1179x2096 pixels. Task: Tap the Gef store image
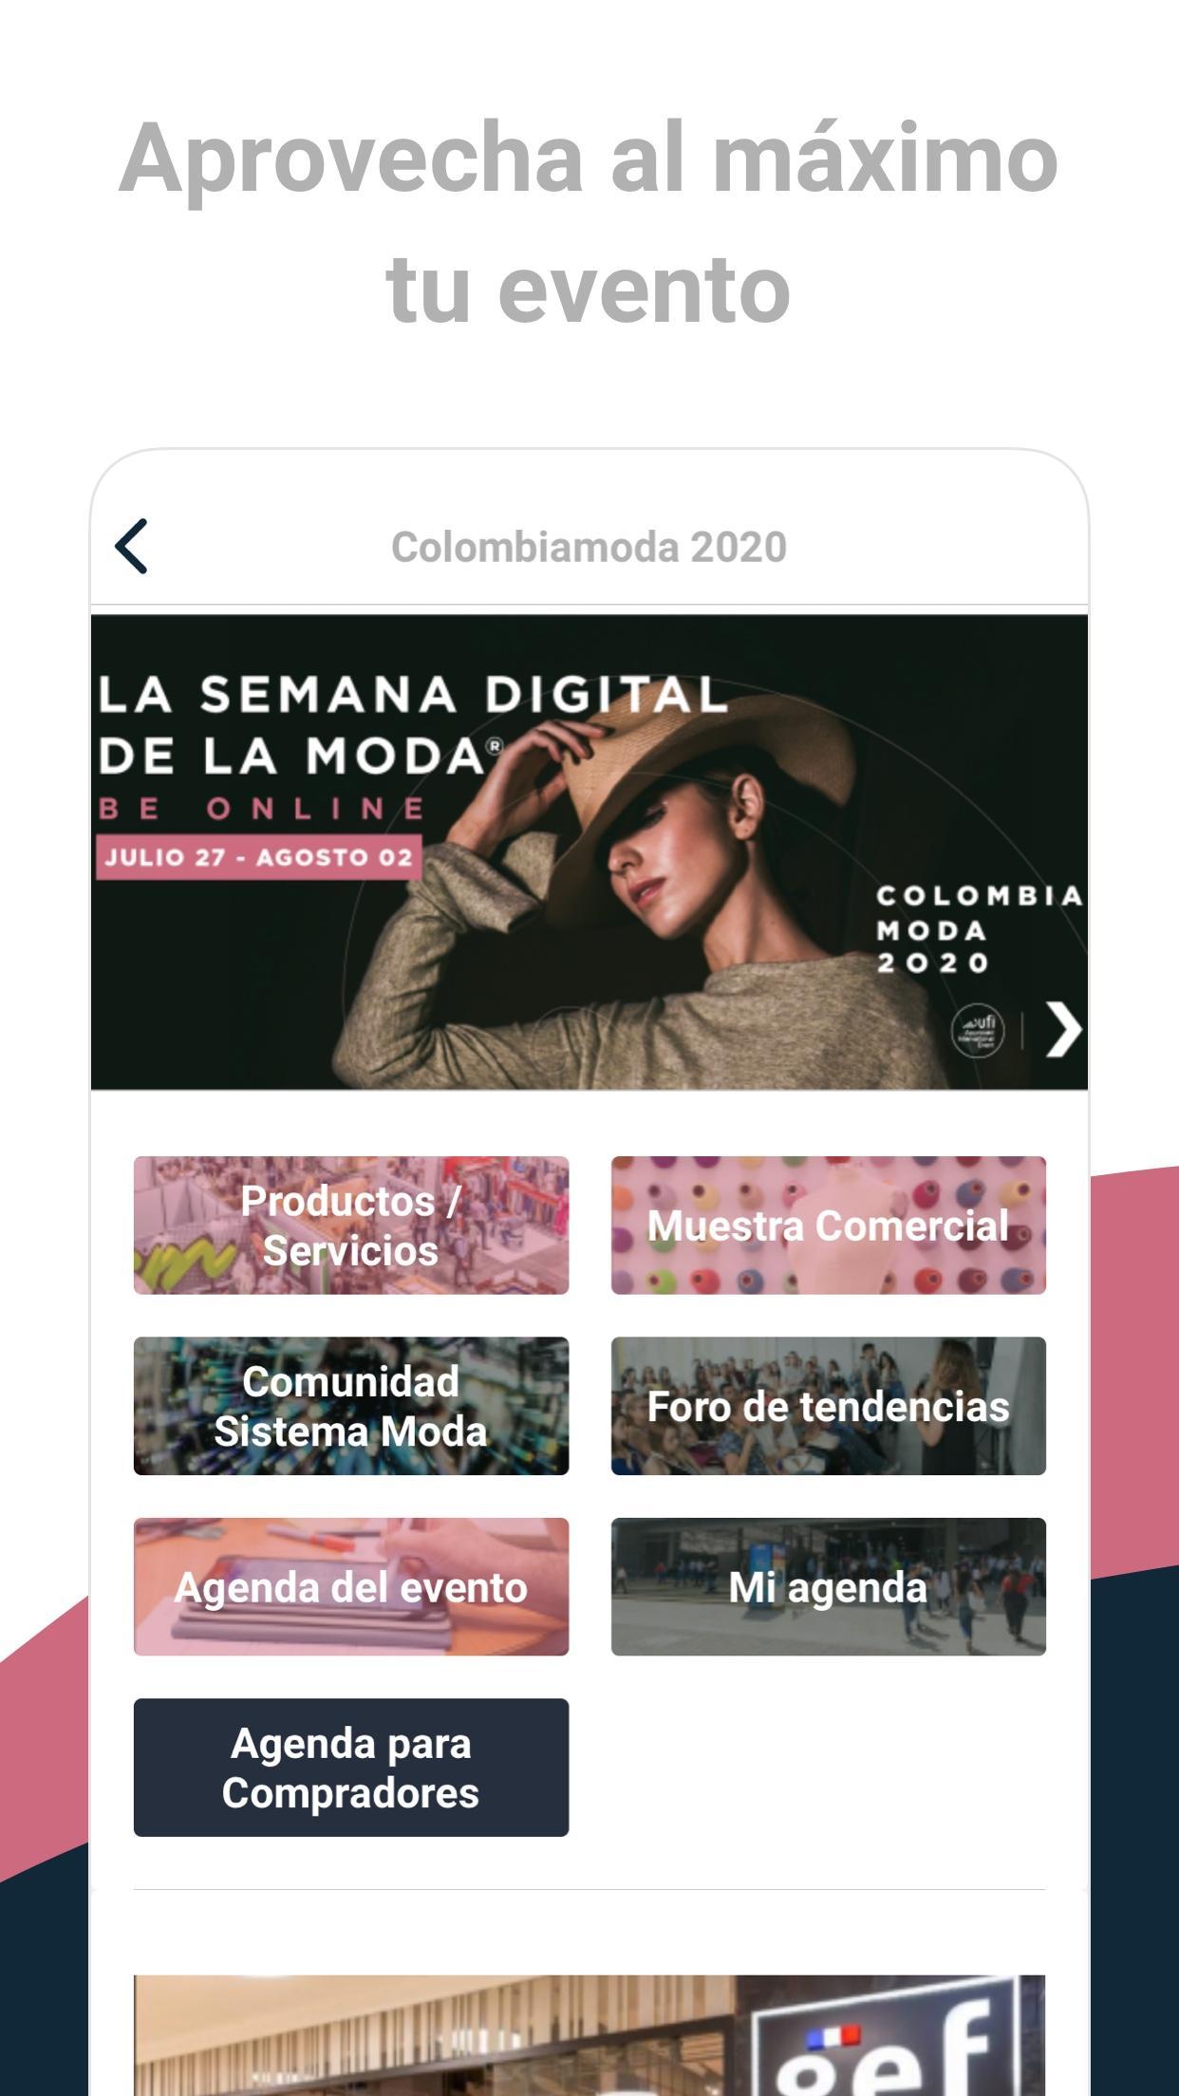coord(589,2035)
